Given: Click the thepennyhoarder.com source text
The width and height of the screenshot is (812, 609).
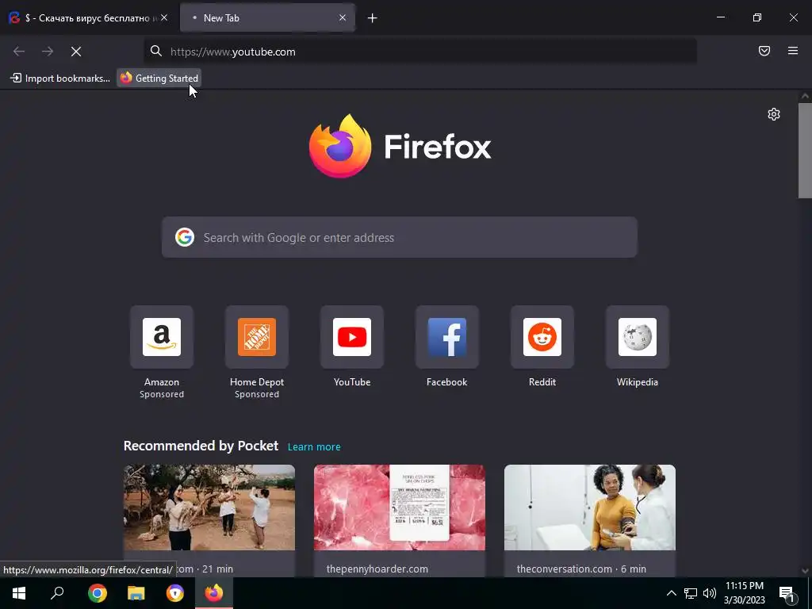Looking at the screenshot, I should tap(377, 569).
